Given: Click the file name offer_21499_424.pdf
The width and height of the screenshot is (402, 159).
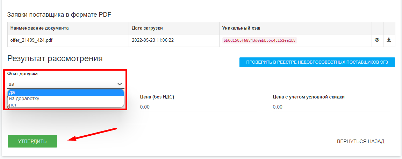Looking at the screenshot, I should [31, 40].
